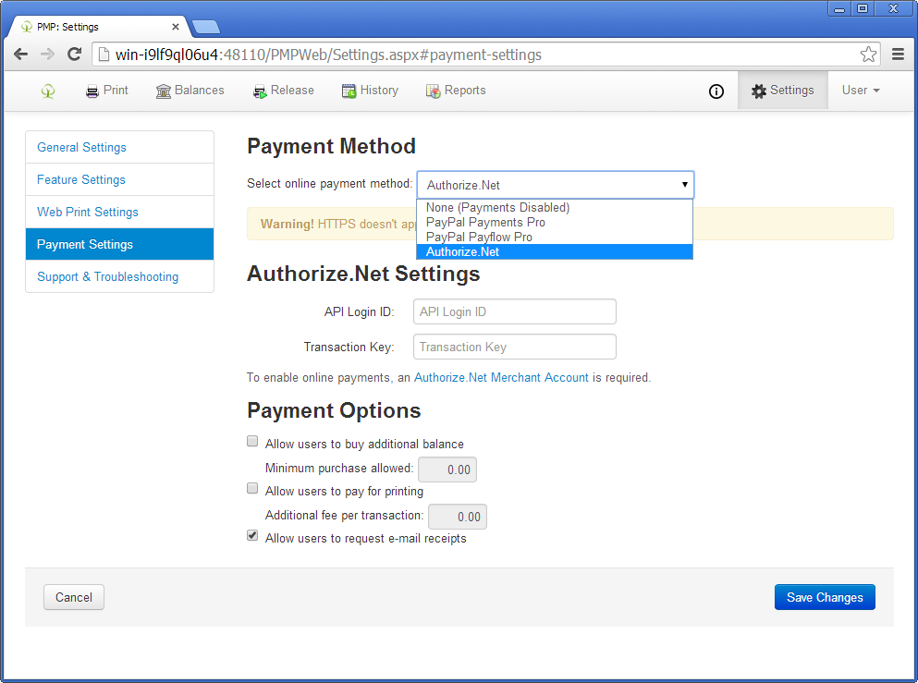This screenshot has width=918, height=683.
Task: Open Authorize.Net Merchant Account link
Action: tap(501, 377)
